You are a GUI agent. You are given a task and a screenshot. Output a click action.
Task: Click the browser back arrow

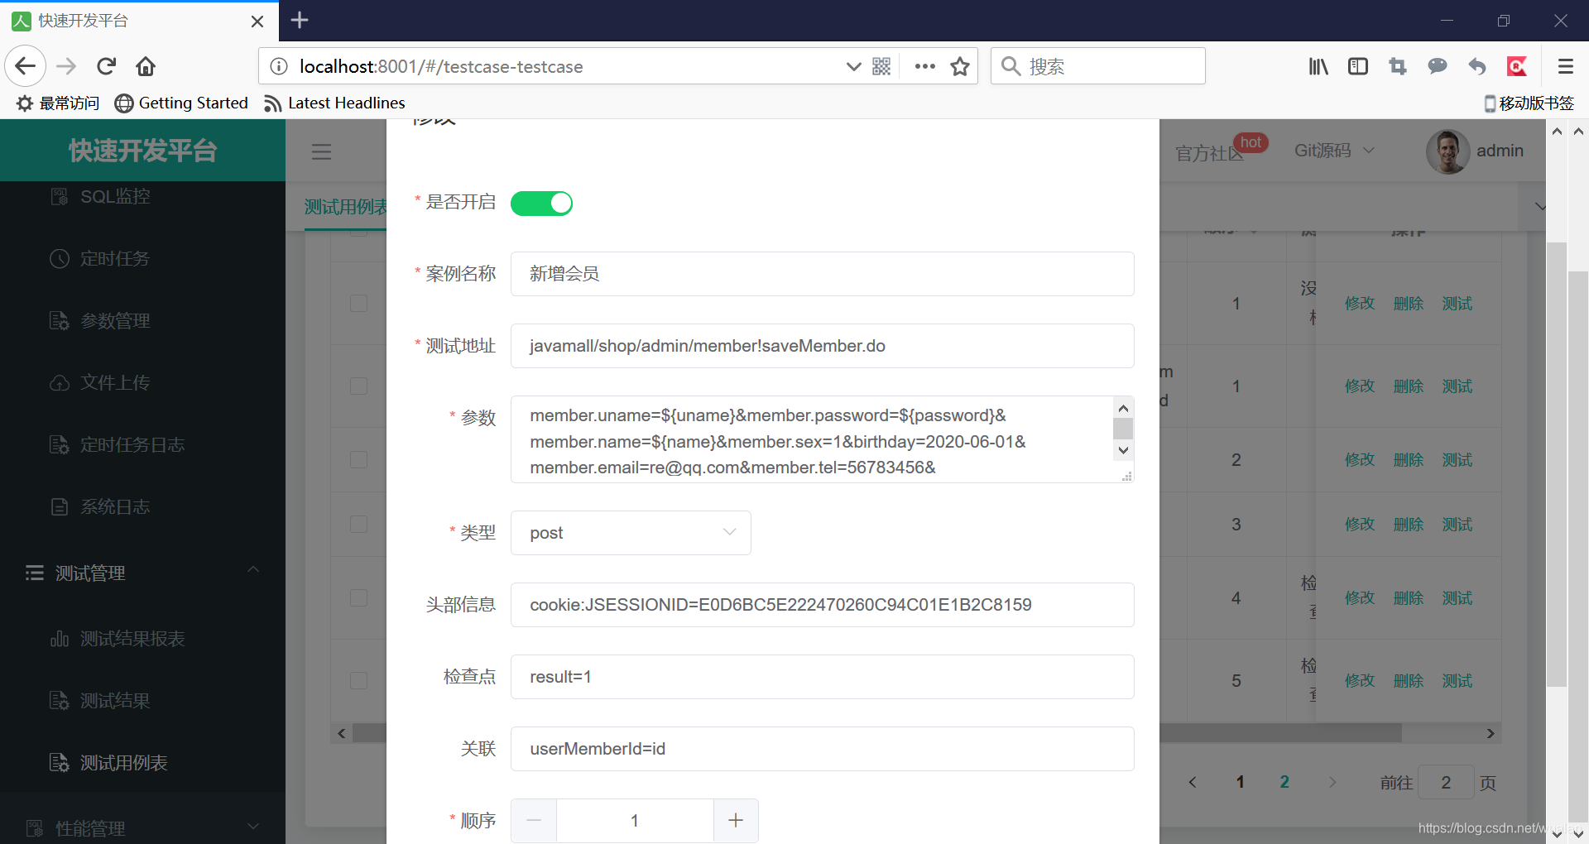pos(25,66)
